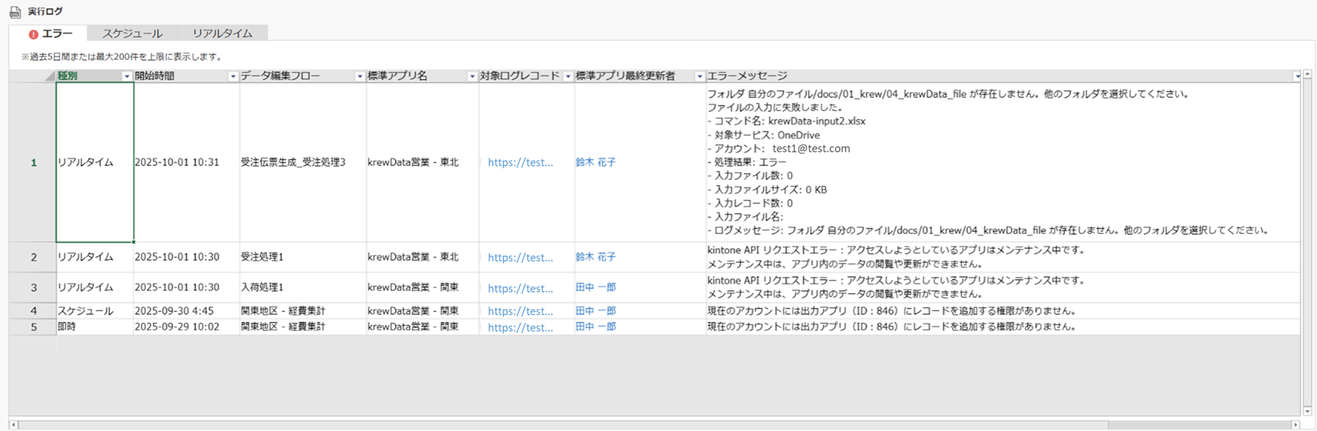This screenshot has height=431, width=1317.
Task: Open the 開始時間 column filter dropdown
Action: click(x=233, y=76)
